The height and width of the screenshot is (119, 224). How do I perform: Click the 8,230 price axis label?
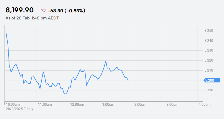[x=209, y=50]
